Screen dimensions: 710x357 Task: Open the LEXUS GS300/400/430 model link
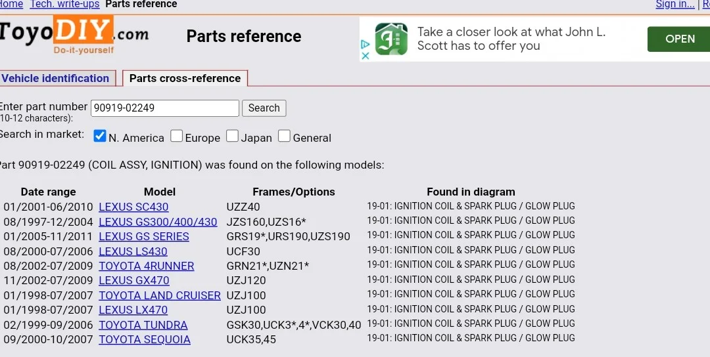click(158, 222)
